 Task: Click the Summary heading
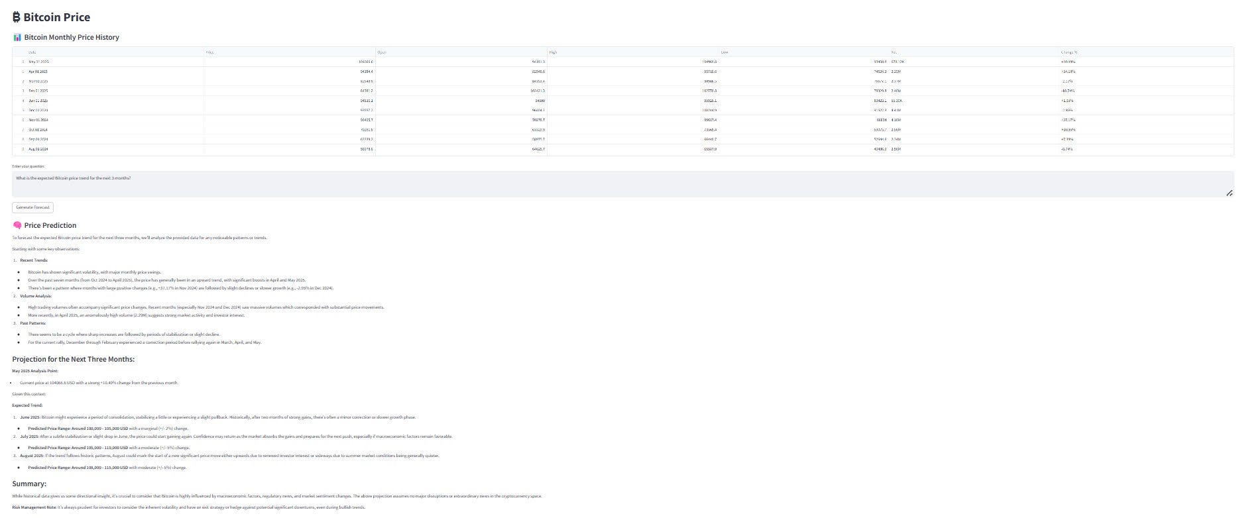click(x=29, y=484)
